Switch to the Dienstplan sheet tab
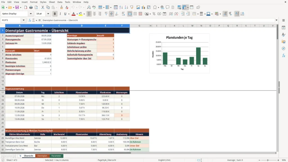This screenshot has height=162, width=288. (42, 156)
